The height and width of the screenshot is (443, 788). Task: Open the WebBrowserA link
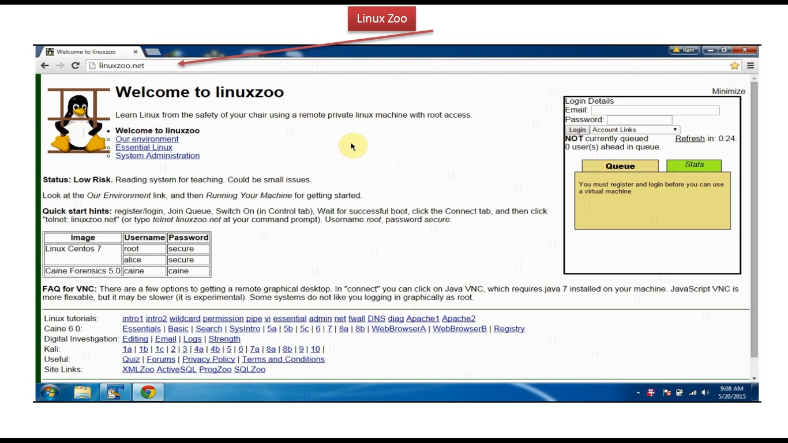[399, 329]
